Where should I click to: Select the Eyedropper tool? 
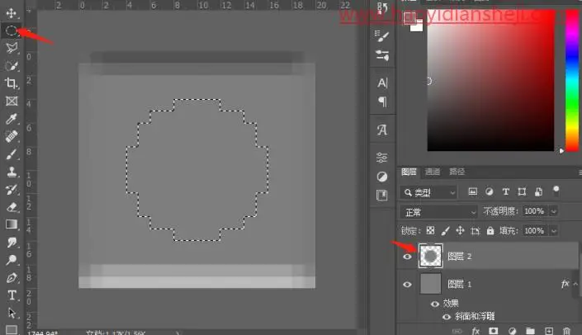[x=12, y=119]
